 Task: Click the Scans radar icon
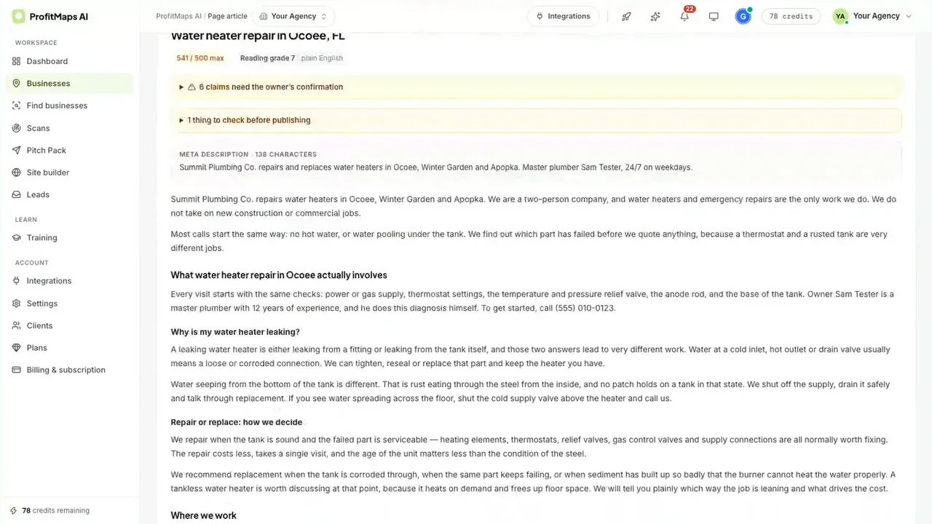pos(17,128)
